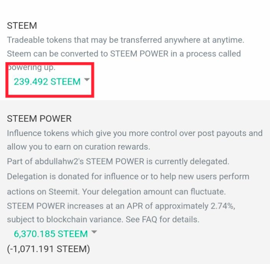Click the arrow beside 239.492 STEEM

point(87,80)
